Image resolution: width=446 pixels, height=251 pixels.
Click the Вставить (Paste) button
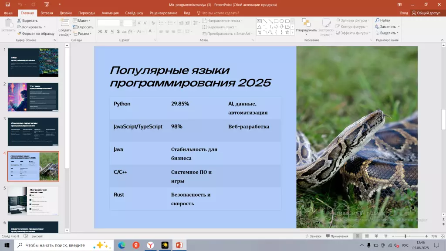tap(8, 23)
